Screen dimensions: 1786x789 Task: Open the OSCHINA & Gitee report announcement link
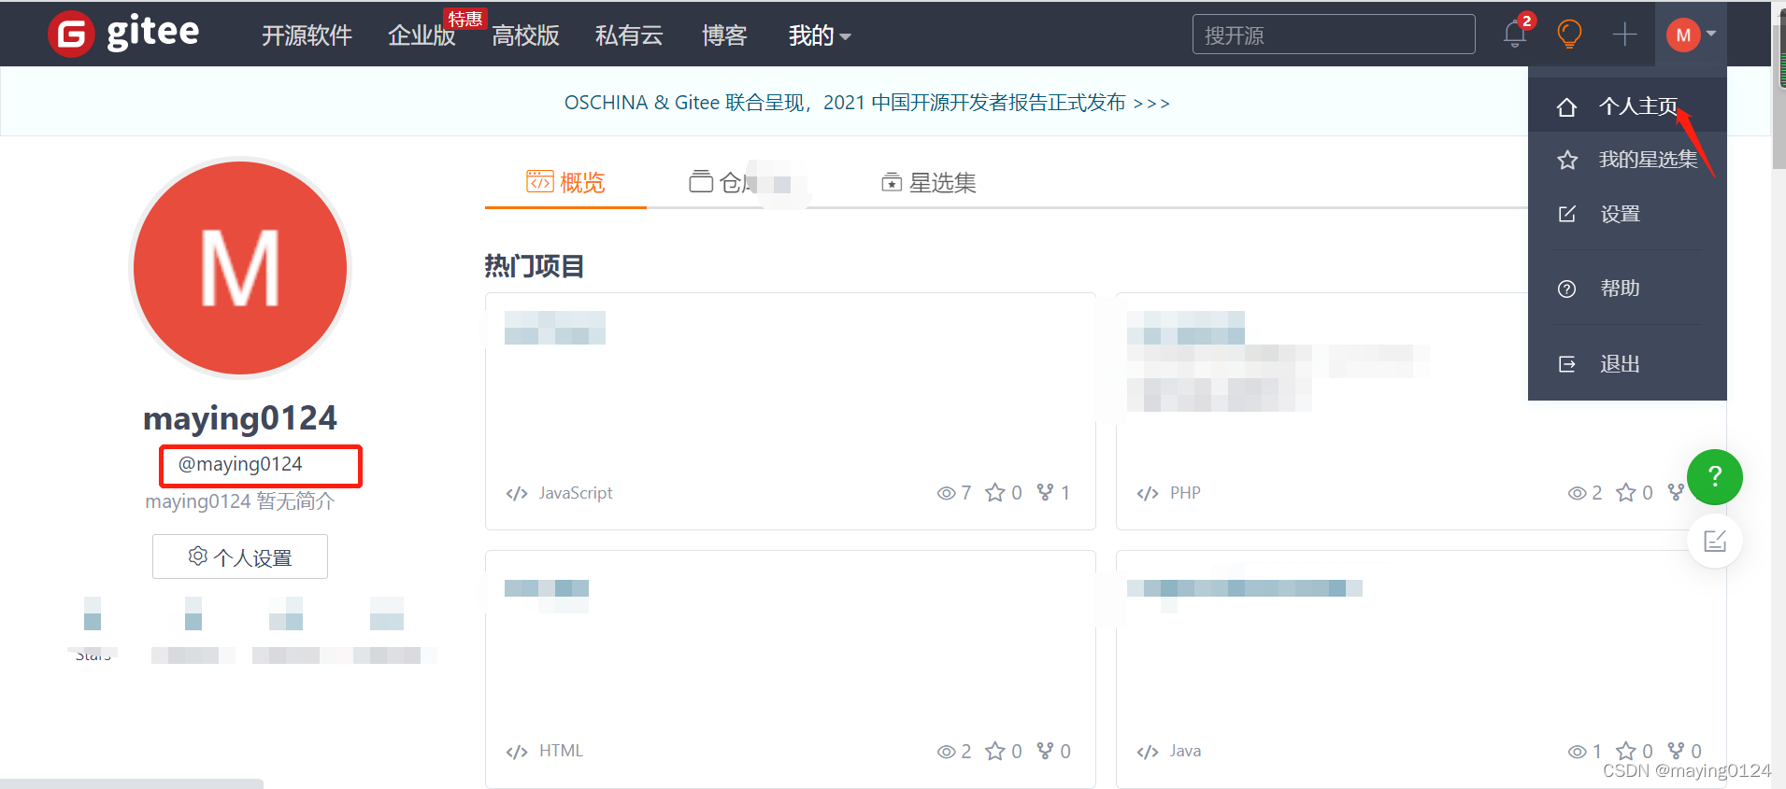pos(866,103)
